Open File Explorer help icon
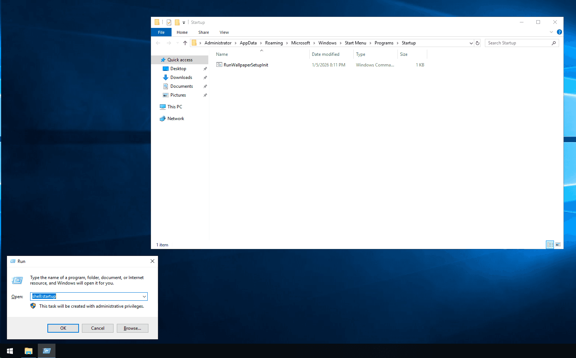 click(559, 32)
